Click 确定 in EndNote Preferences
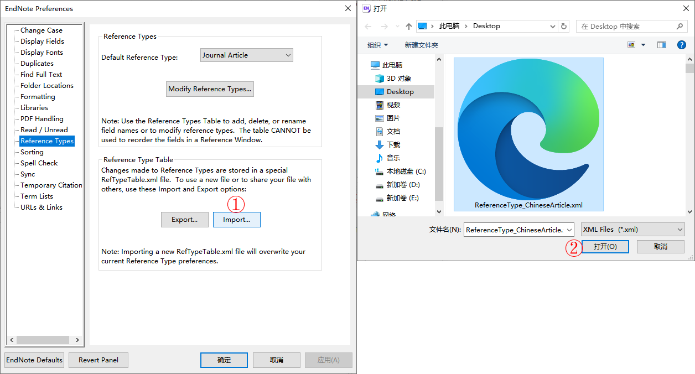The height and width of the screenshot is (374, 695). tap(224, 360)
